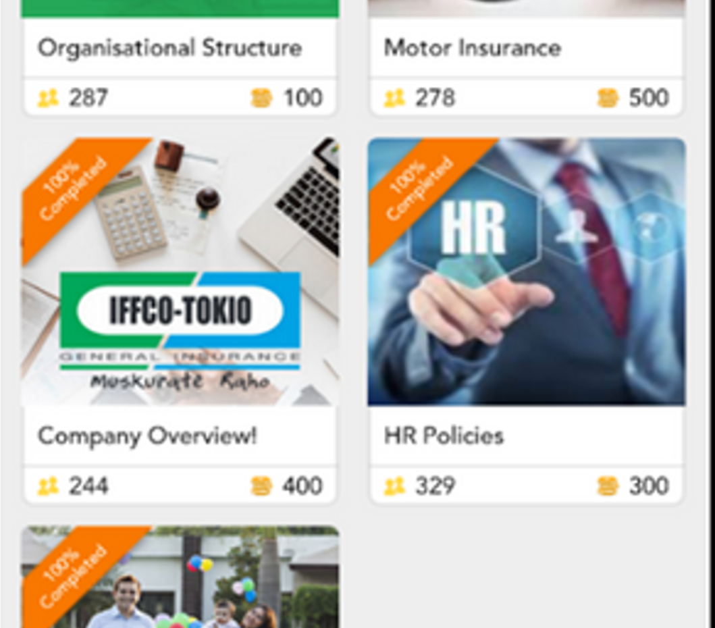Screen dimensions: 715x628
Task: Click participants icon beside 287
Action: pyautogui.click(x=48, y=98)
